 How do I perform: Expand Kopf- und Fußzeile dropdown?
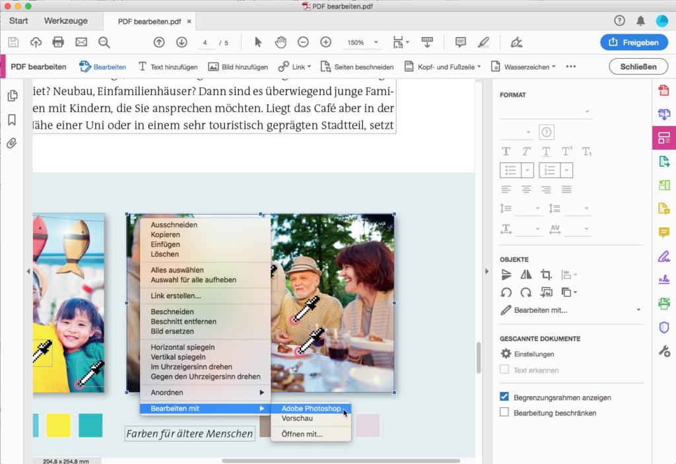click(x=479, y=67)
